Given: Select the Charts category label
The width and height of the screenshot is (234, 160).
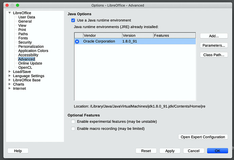Looking at the screenshot, I should click(19, 84).
